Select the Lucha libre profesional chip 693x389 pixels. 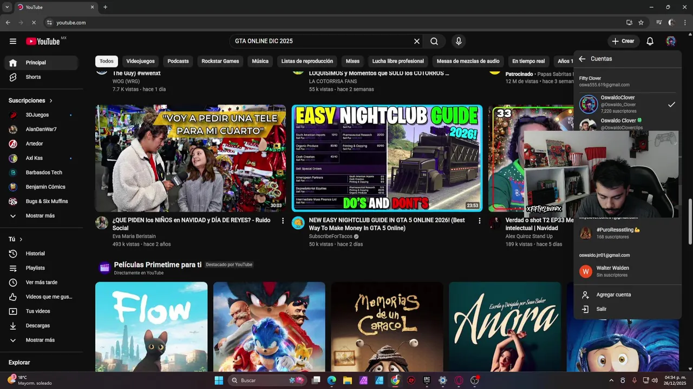click(x=398, y=61)
